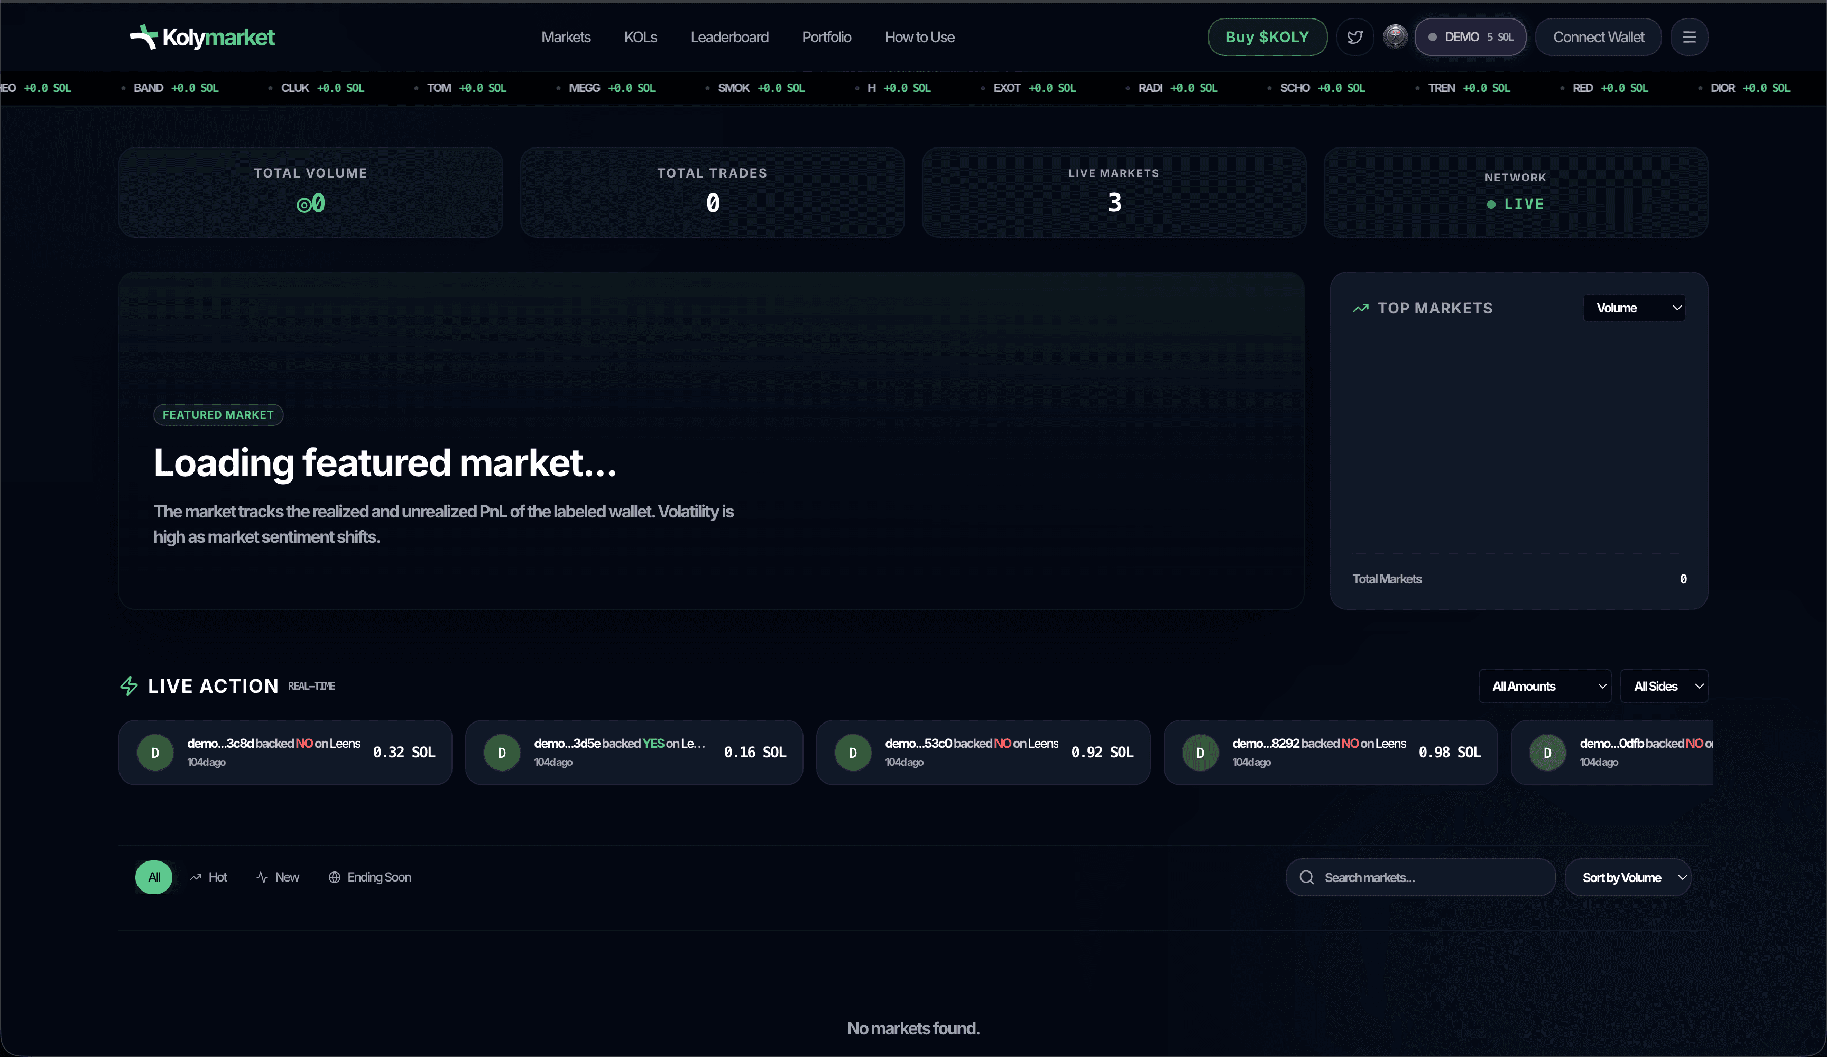Click the search magnifier icon
Screen dimensions: 1827x1057
coord(1306,877)
